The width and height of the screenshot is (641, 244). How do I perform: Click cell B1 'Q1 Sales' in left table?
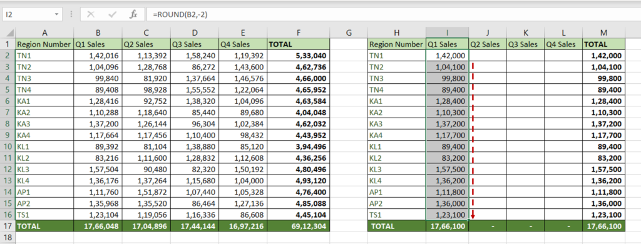98,44
